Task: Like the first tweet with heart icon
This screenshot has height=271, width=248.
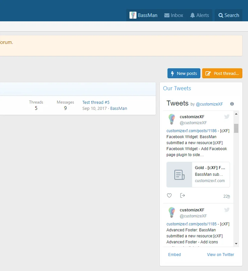Action: point(169,195)
